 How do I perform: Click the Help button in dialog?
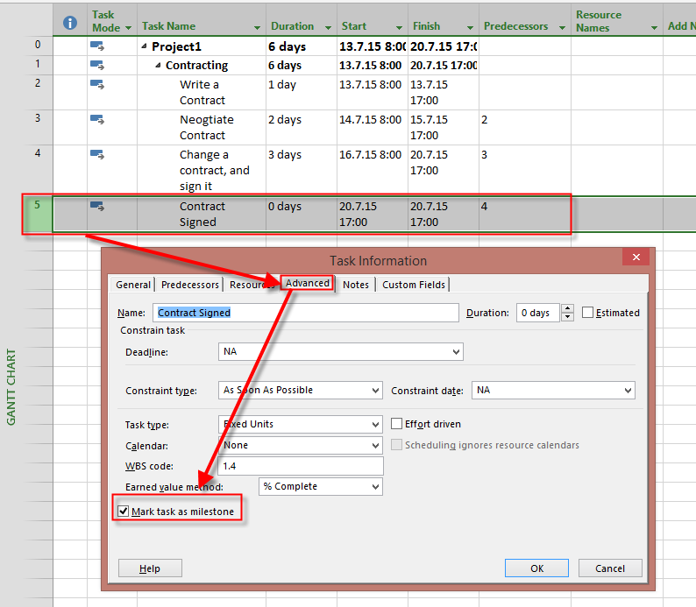[x=150, y=568]
